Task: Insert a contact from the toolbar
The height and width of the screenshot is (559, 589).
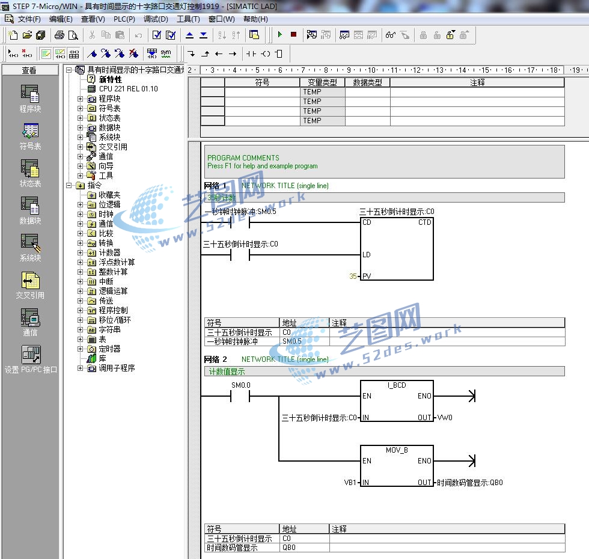Action: [251, 54]
